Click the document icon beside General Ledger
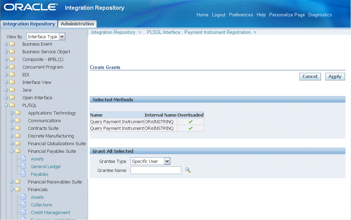The width and height of the screenshot is (351, 220). [23, 166]
